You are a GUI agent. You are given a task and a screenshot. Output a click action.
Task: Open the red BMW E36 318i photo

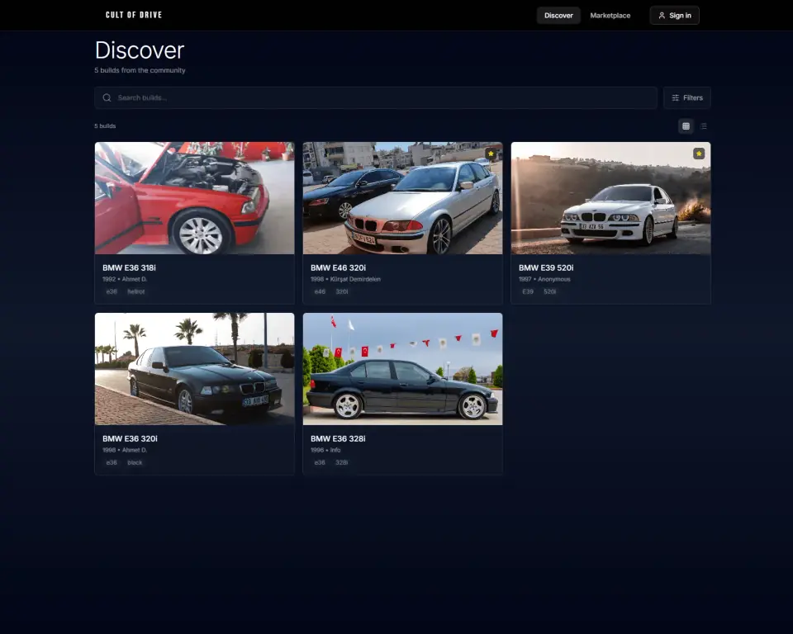(194, 198)
